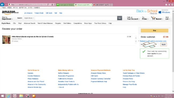This screenshot has width=174, height=98.
Task: Click the album cover thumbnail
Action: tap(6, 40)
